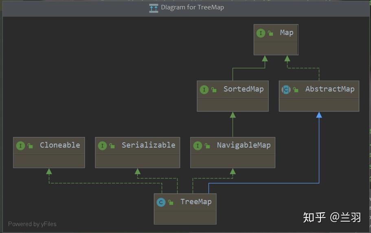Click the interface icon on Cloneable node

click(x=20, y=146)
